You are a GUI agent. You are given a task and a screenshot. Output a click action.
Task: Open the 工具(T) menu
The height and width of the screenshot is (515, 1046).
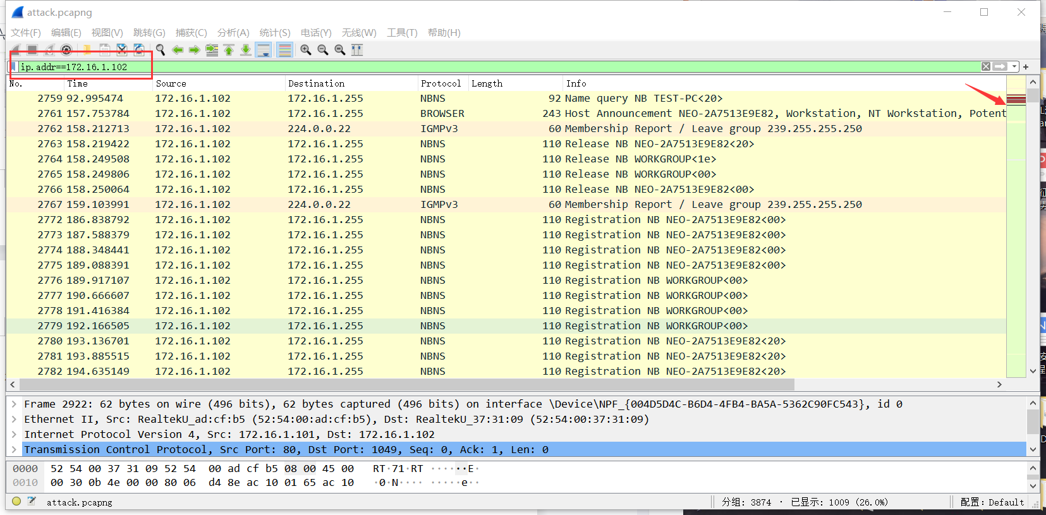click(402, 32)
